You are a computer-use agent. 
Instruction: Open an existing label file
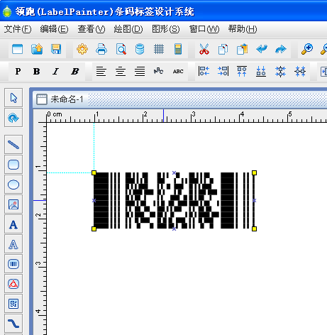coord(37,49)
